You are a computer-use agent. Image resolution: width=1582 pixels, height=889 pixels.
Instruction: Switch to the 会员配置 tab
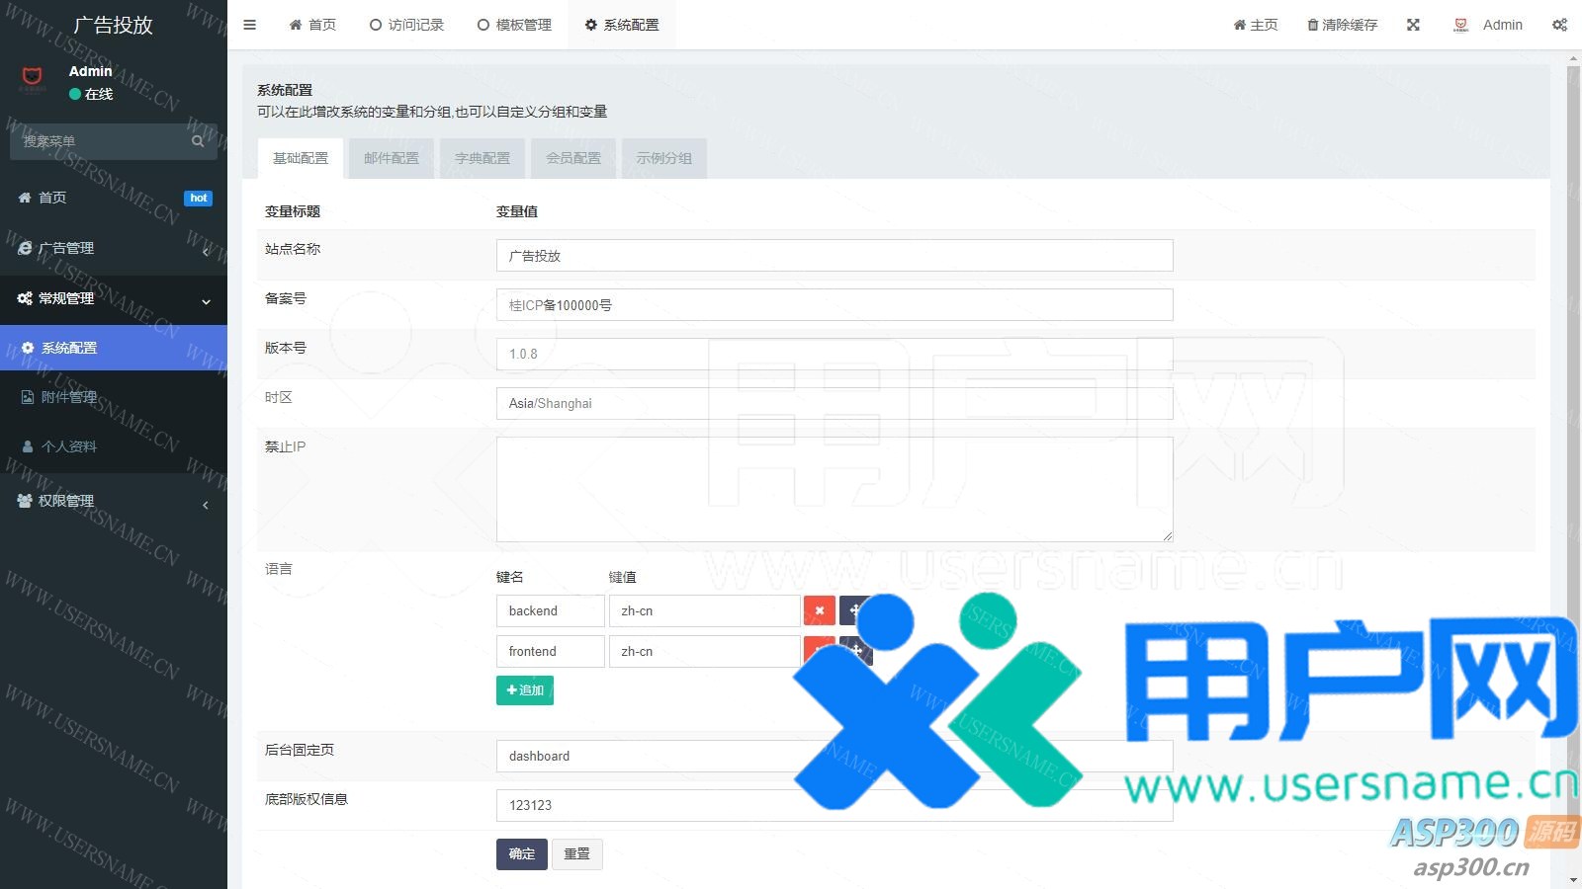[x=573, y=158]
